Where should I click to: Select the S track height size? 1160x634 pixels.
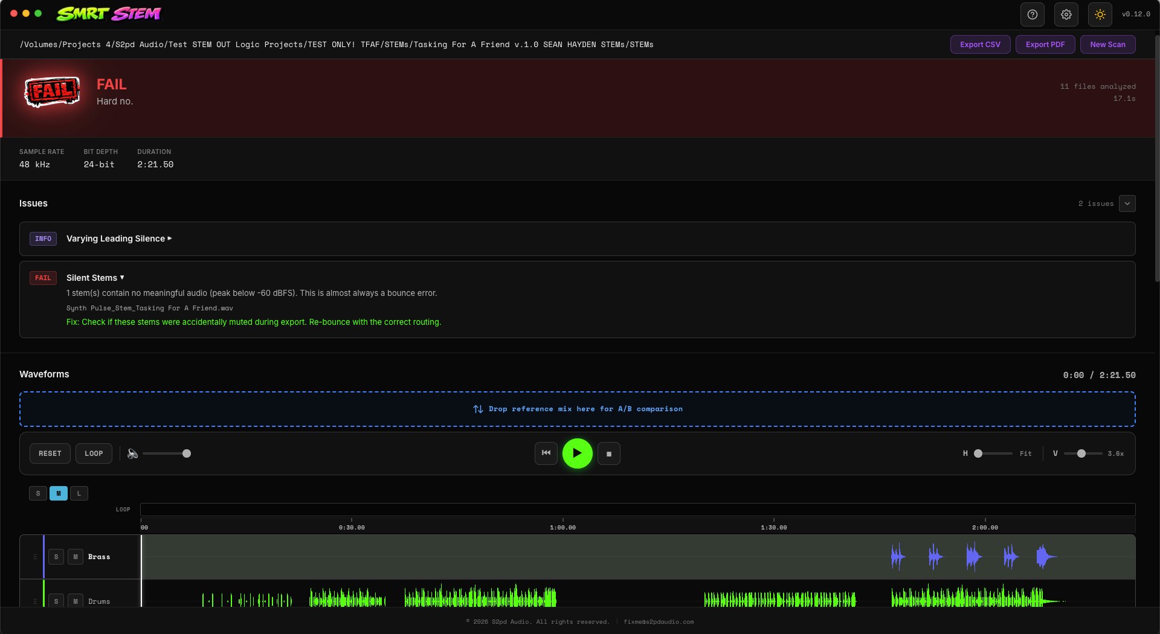pyautogui.click(x=38, y=493)
